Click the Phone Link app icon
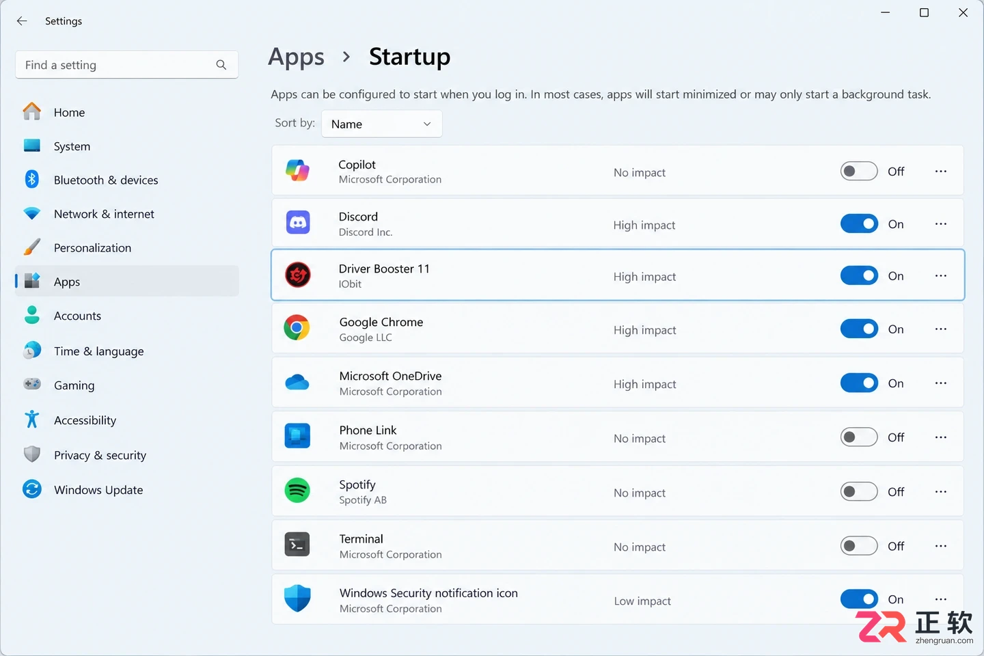This screenshot has height=656, width=984. coord(297,435)
